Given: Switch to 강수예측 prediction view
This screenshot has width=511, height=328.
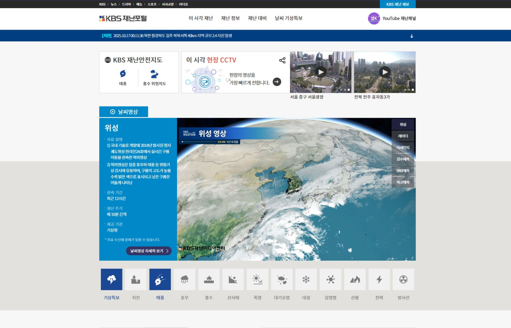Looking at the screenshot, I should (x=404, y=159).
